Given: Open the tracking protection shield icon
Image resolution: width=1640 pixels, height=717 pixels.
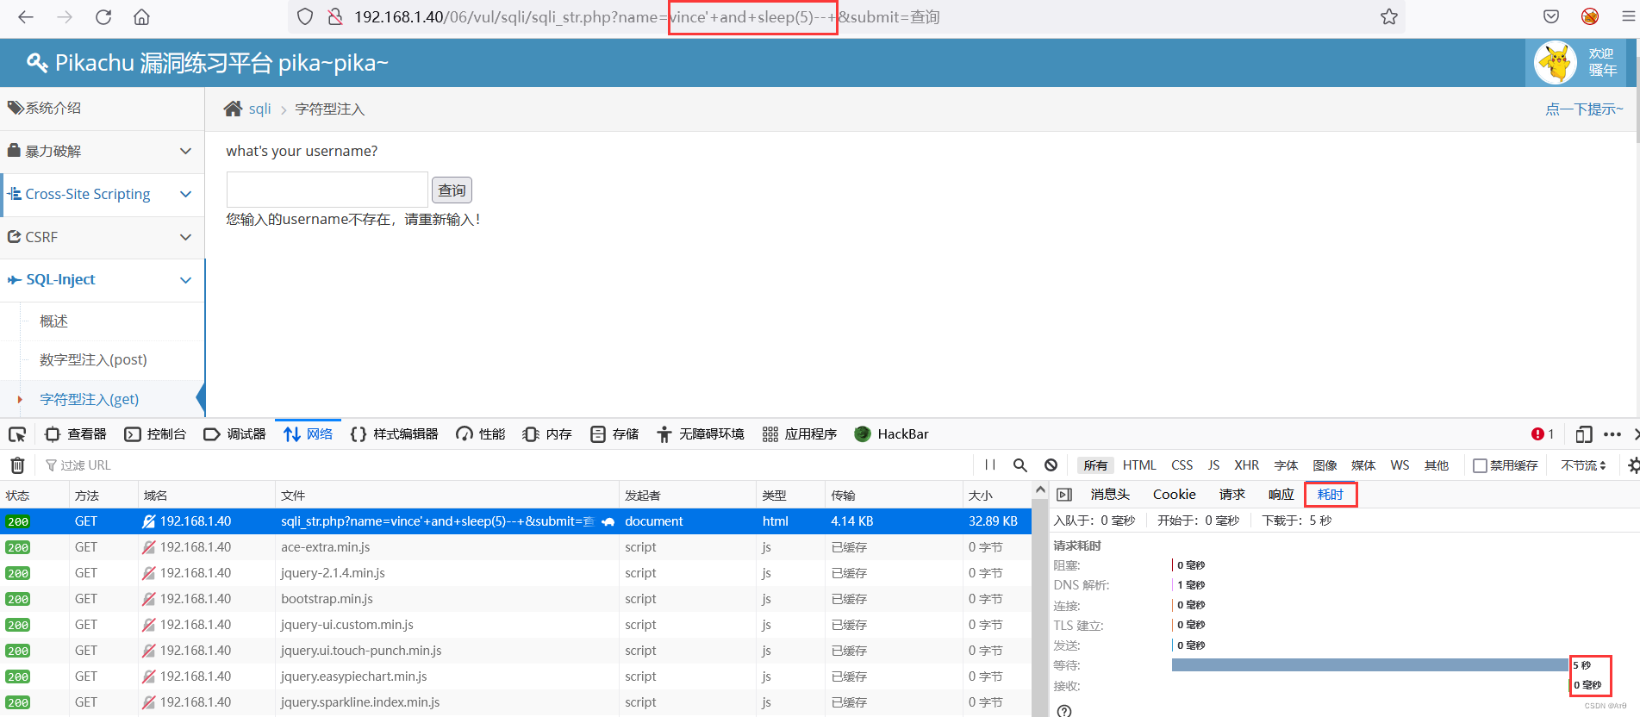Looking at the screenshot, I should click(305, 16).
